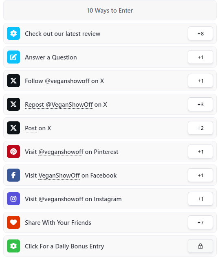Open the VeganShowOff link in the Facebook entry
Image resolution: width=220 pixels, height=259 pixels.
click(59, 176)
